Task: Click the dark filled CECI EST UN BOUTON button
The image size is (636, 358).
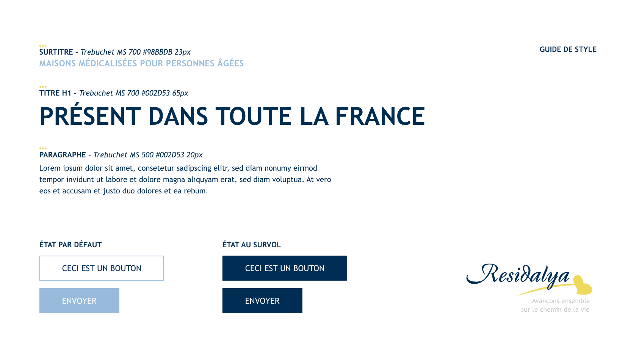Action: [285, 268]
